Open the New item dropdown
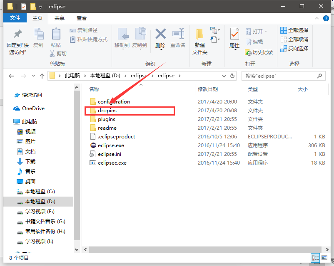Viewport: 334px width, 266px height. [215, 30]
